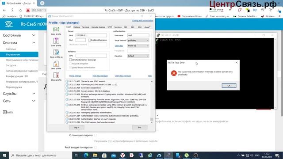Click the Close profile icon

click(56, 75)
